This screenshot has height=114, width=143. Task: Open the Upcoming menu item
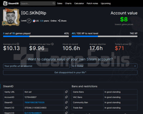106,4
